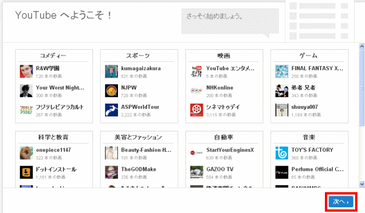Click the onepiece1147 dog avatar
The image size is (365, 213).
click(26, 153)
